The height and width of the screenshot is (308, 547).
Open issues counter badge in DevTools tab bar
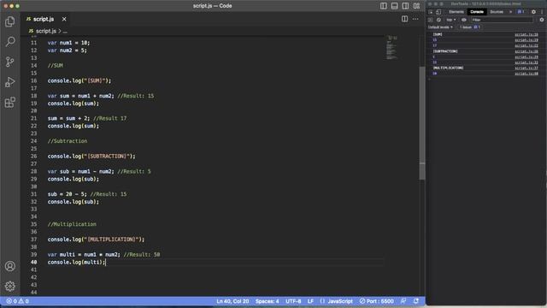point(521,12)
